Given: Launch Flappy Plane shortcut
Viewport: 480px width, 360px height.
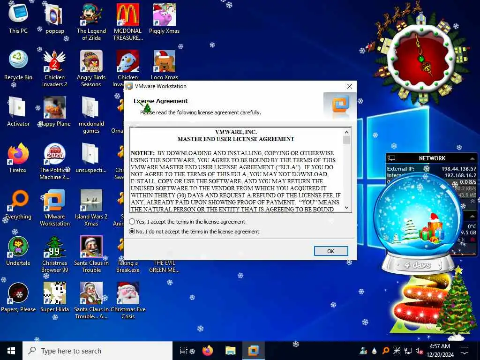Looking at the screenshot, I should 54,112.
